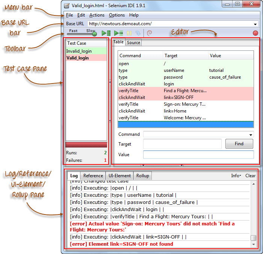Viewport: 263px width, 254px height.
Task: Adjust the Fast-Slow speed slider
Action: point(94,34)
